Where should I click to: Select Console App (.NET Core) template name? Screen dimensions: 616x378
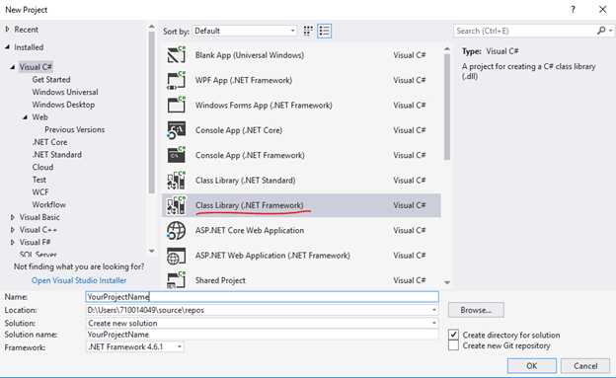[x=239, y=130]
